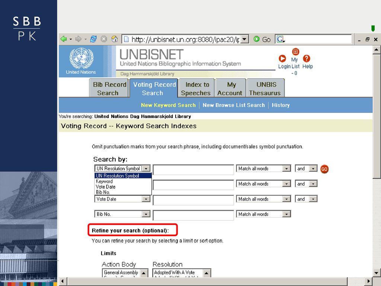Click the History link
381x286 pixels.
tap(281, 105)
